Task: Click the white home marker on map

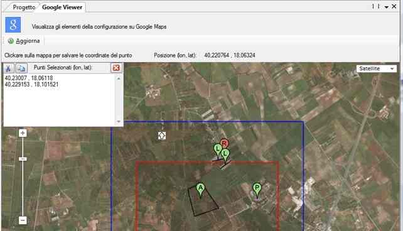Action: [162, 136]
